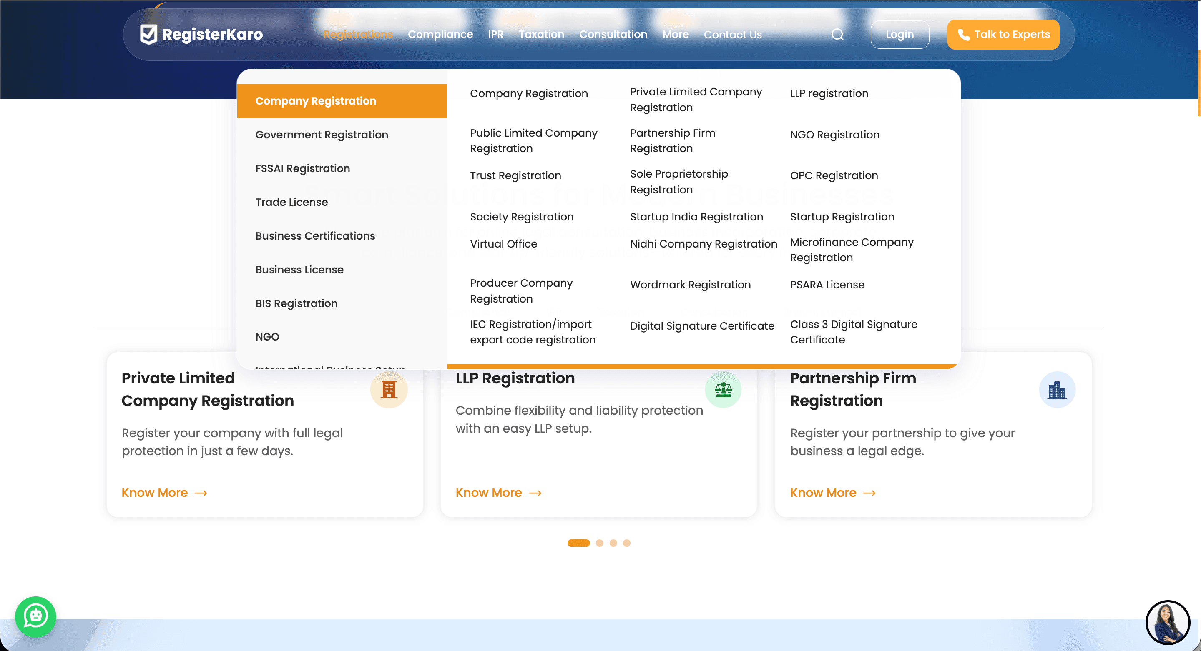Click the blue buildings icon on Partnership card
The width and height of the screenshot is (1201, 651).
coord(1057,390)
